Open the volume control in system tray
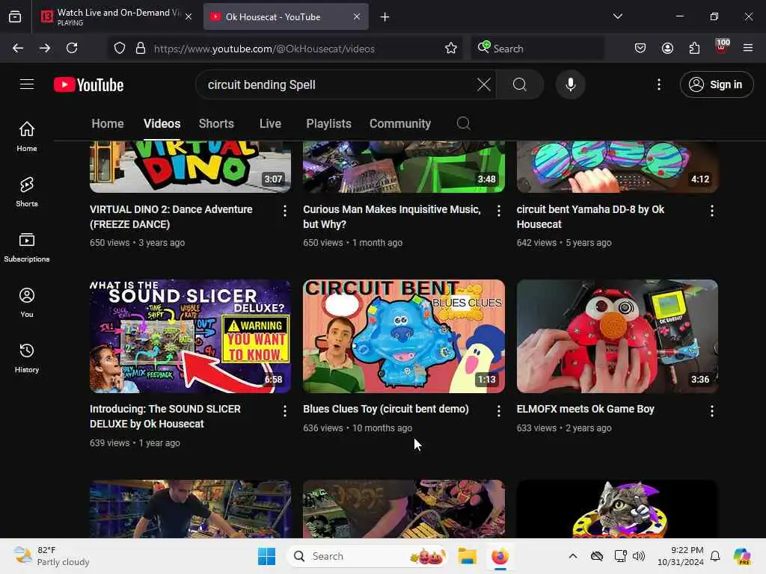Screen dimensions: 766x574 point(639,556)
